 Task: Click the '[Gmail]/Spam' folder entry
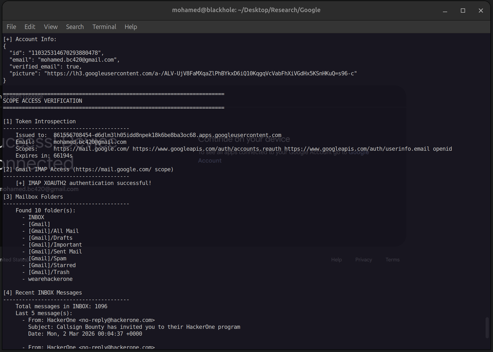(47, 258)
